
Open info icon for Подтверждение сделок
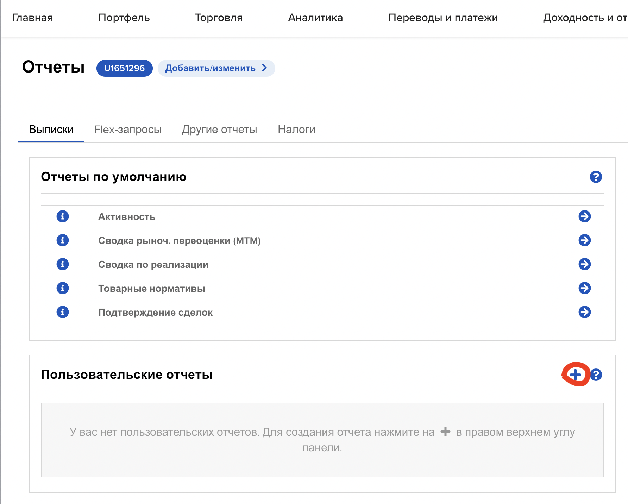point(63,312)
